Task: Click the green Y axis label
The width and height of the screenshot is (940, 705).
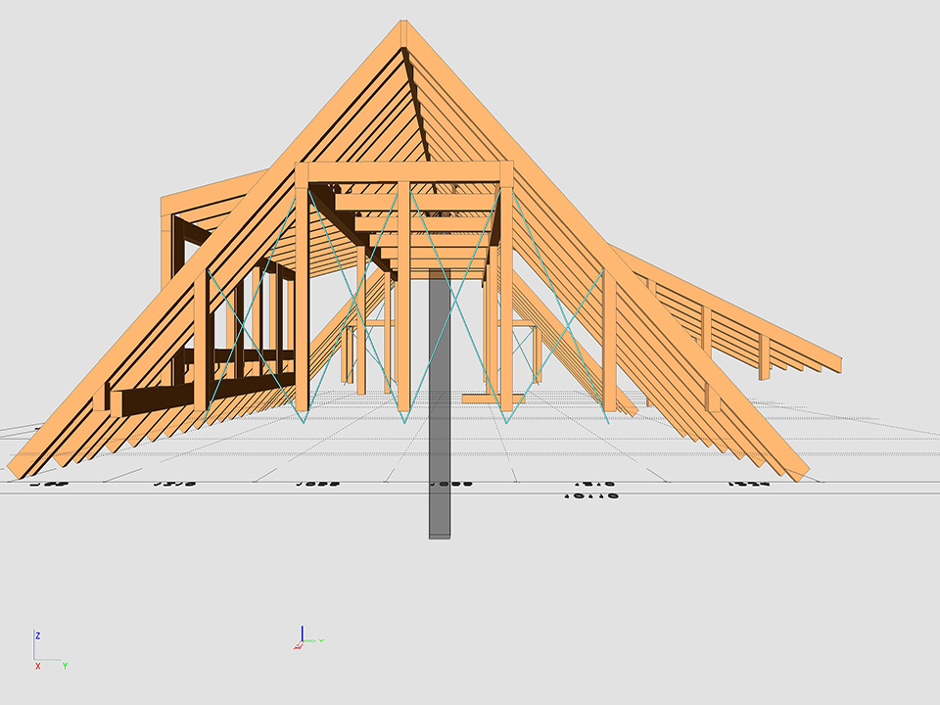Action: coord(65,666)
